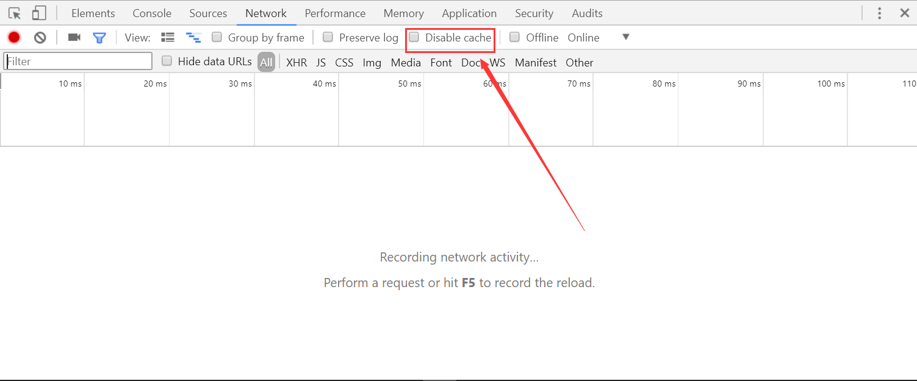Toggle the device toolbar icon
This screenshot has width=917, height=381.
coord(39,13)
